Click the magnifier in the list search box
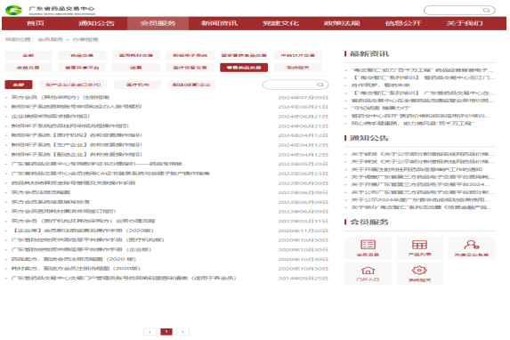510x340 pixels. (x=320, y=85)
